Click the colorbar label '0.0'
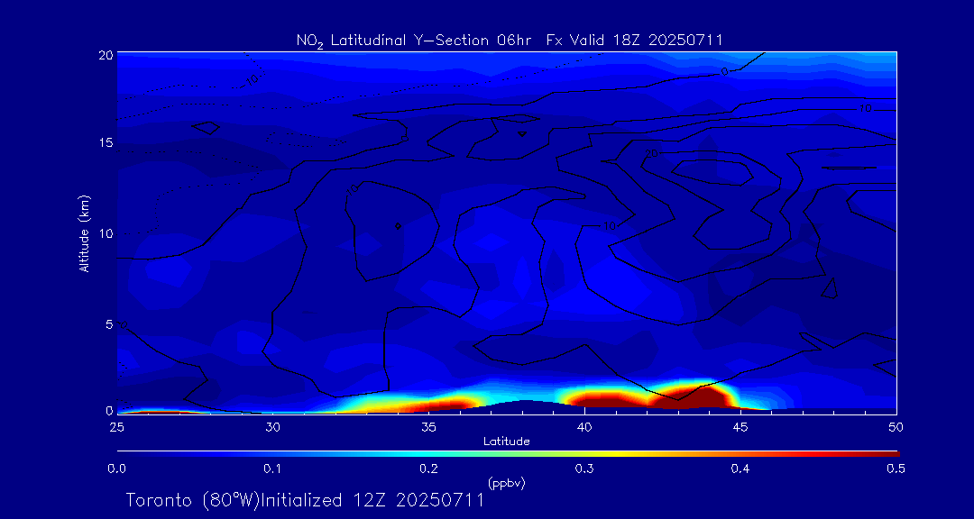 116,469
